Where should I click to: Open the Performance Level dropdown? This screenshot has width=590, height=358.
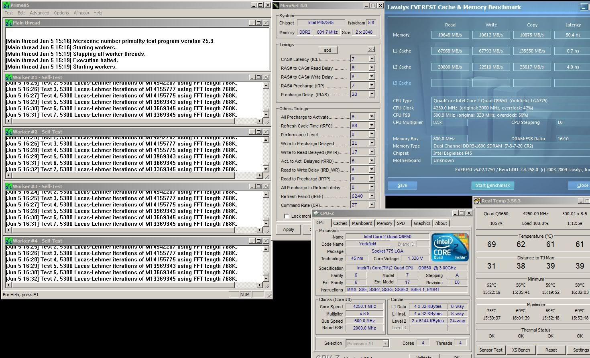point(372,134)
